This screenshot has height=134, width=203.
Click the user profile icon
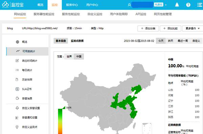[x=129, y=5]
